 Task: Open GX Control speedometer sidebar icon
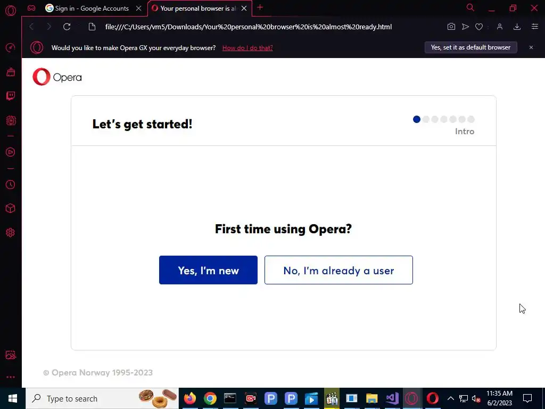(11, 47)
